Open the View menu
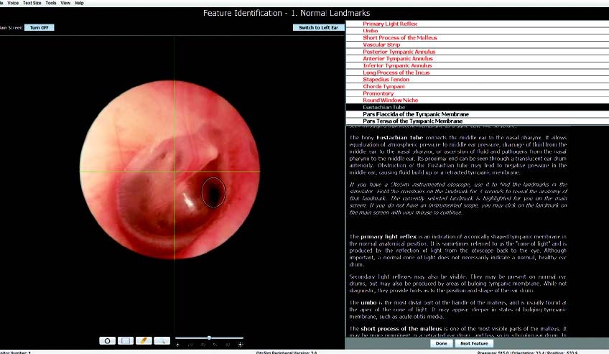This screenshot has width=609, height=354. coord(65,3)
